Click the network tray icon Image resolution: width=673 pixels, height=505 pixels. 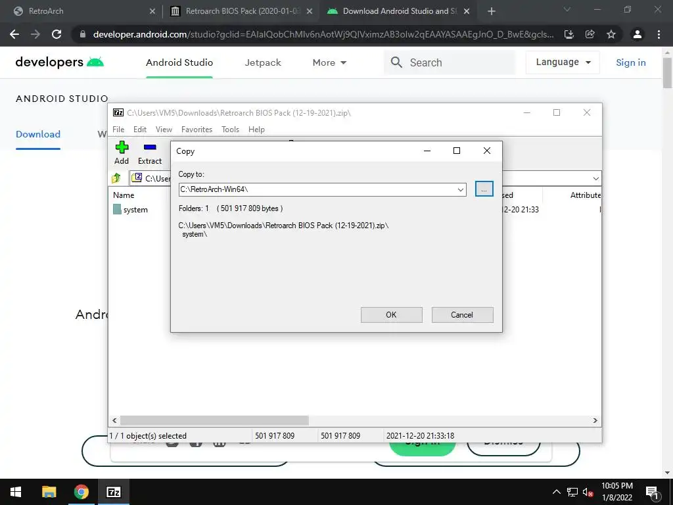pos(572,492)
